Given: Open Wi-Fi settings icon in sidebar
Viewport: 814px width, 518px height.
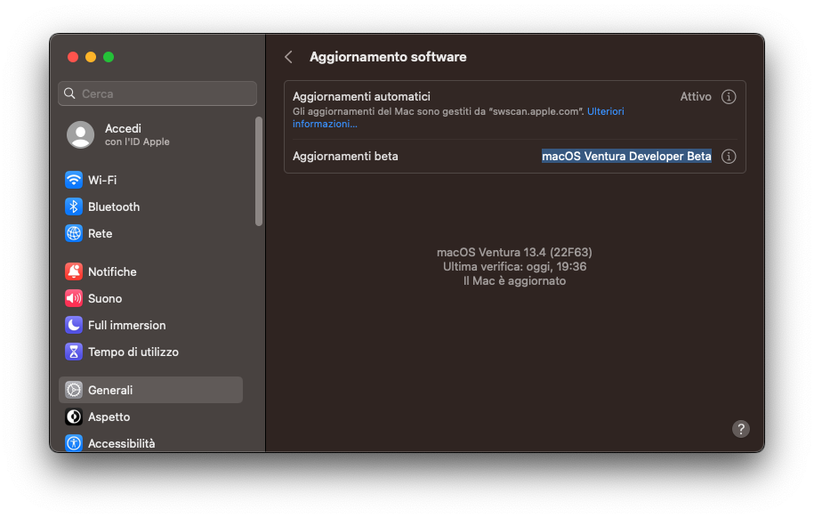Looking at the screenshot, I should click(74, 180).
